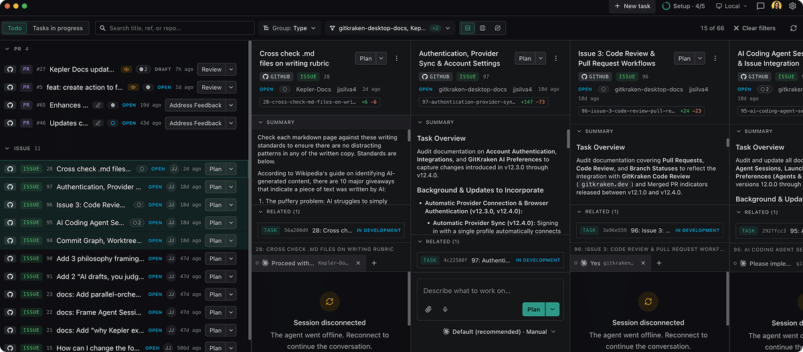Open Setup · 4/5 progress
Image resolution: width=803 pixels, height=352 pixels.
683,6
